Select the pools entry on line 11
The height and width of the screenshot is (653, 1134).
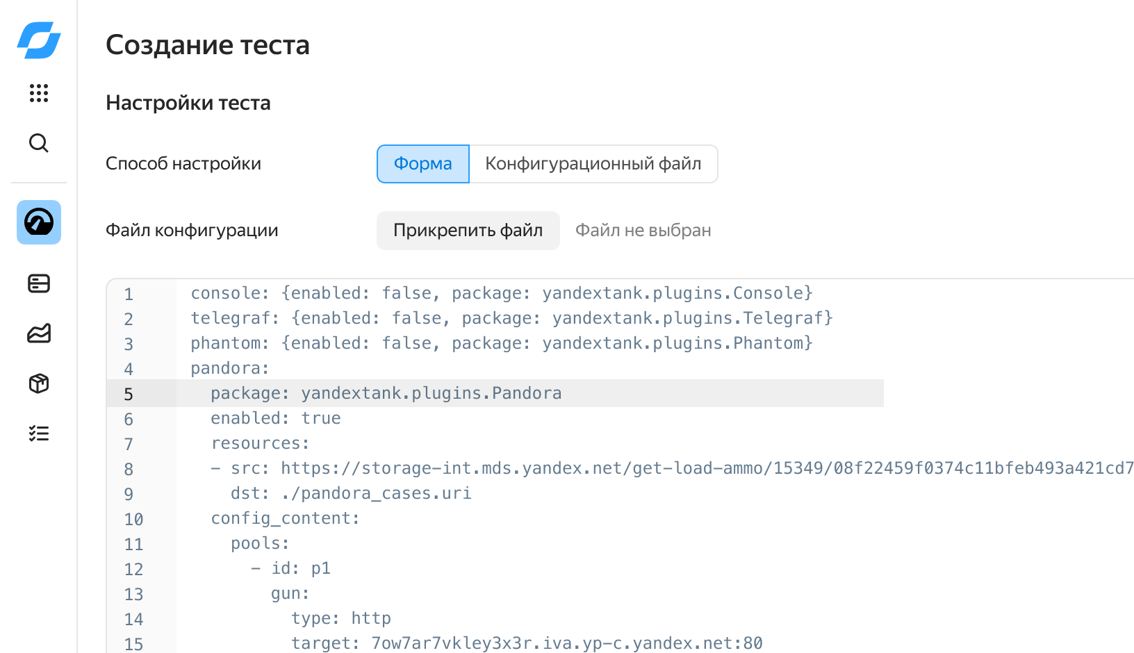pos(260,543)
